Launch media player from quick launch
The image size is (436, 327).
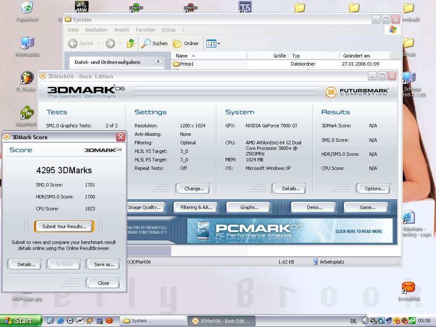tap(70, 321)
